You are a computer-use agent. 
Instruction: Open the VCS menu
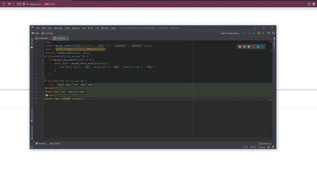(x=97, y=28)
